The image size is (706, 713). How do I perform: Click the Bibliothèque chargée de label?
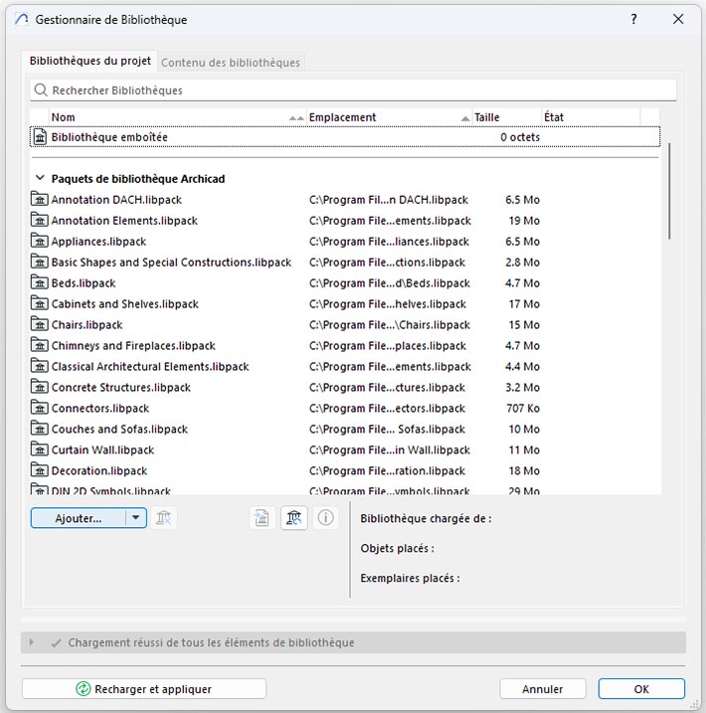426,519
